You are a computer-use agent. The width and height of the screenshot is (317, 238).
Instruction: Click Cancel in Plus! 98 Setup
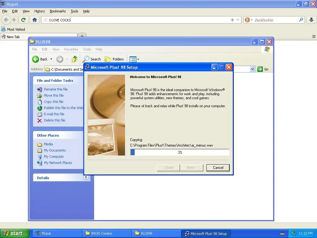click(x=218, y=168)
